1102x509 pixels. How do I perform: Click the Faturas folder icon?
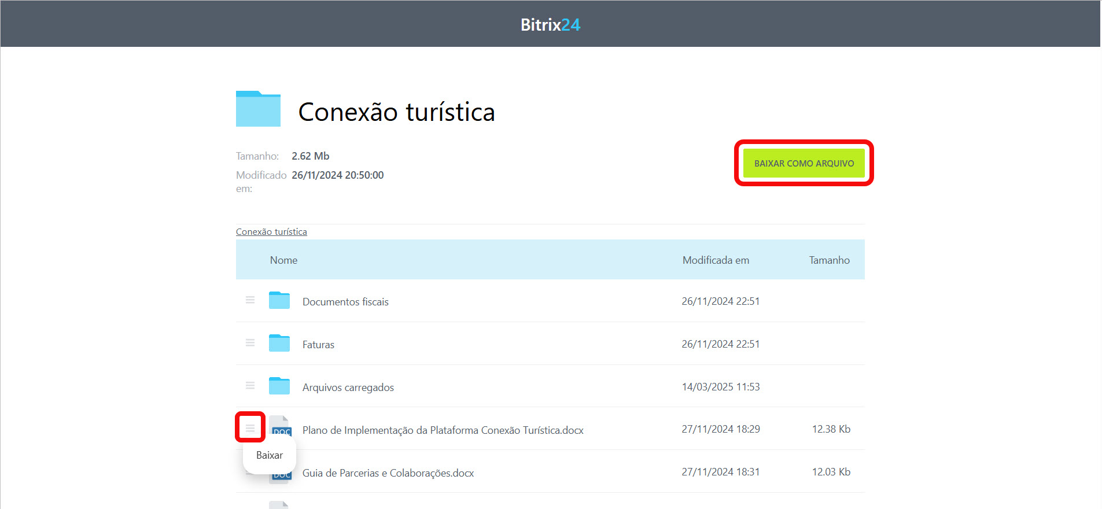coord(279,343)
